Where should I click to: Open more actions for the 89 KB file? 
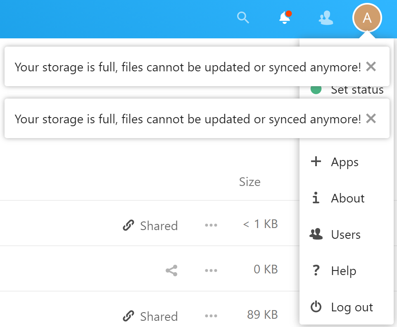coord(211,316)
